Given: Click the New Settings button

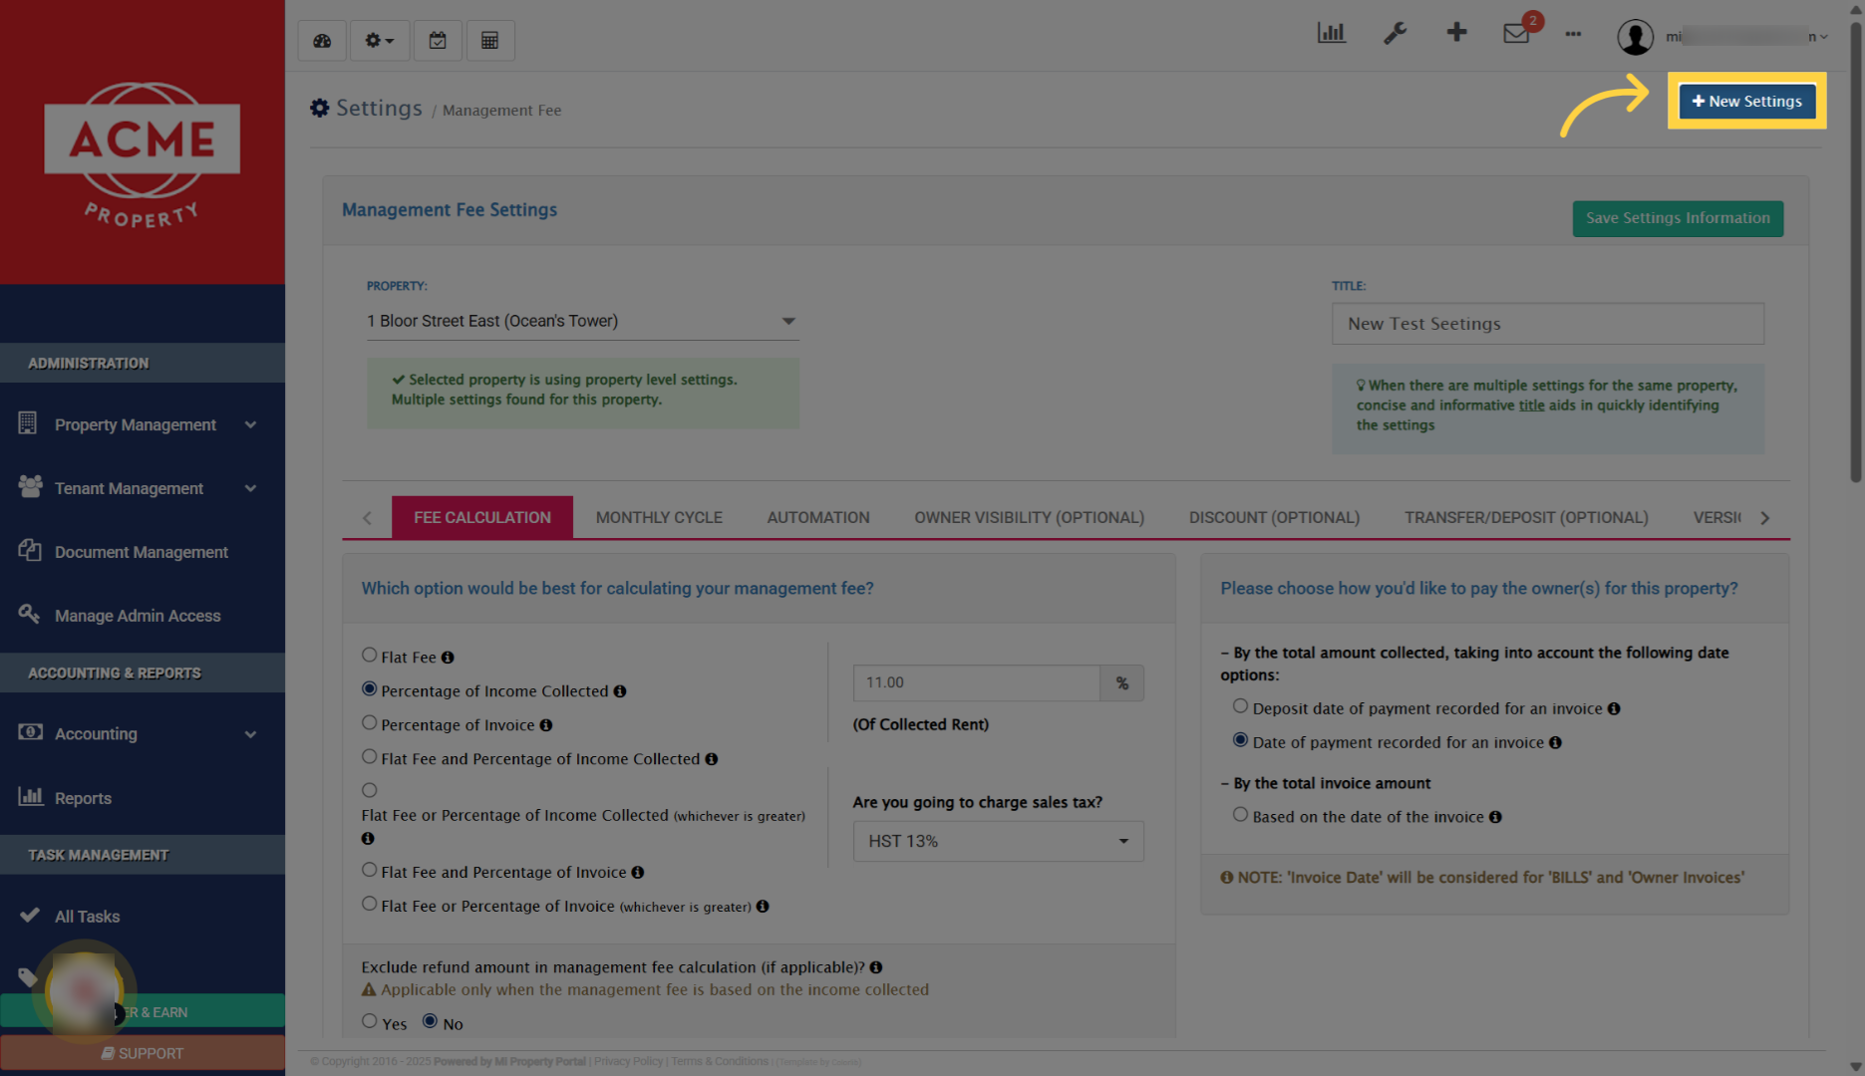Looking at the screenshot, I should coord(1746,101).
